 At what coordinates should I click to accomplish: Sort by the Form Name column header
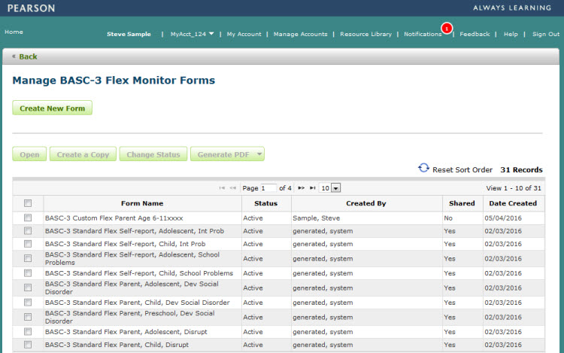[x=142, y=203]
